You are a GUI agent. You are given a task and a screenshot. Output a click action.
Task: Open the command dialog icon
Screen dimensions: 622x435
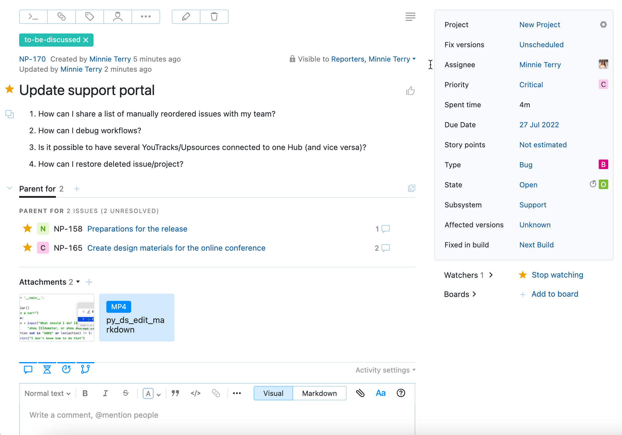tap(33, 17)
